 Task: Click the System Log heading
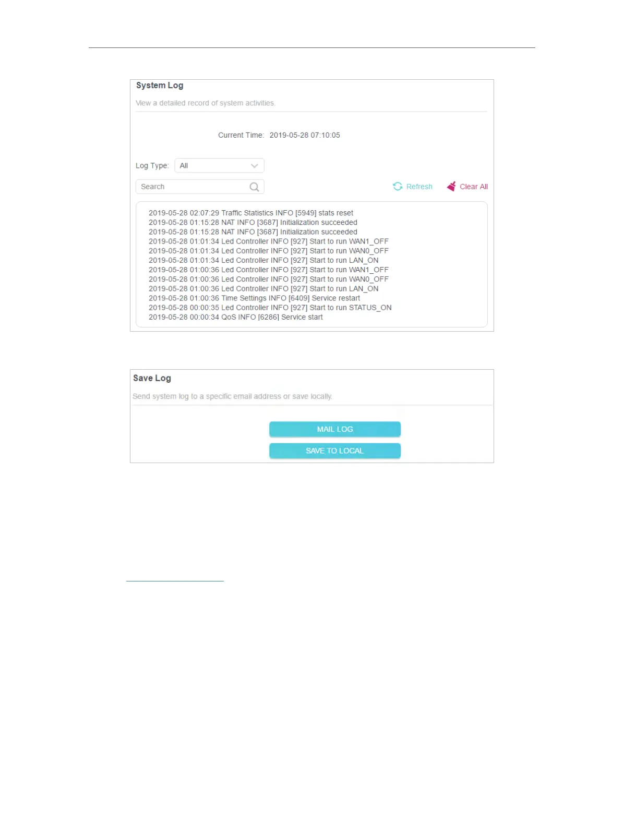(x=160, y=86)
